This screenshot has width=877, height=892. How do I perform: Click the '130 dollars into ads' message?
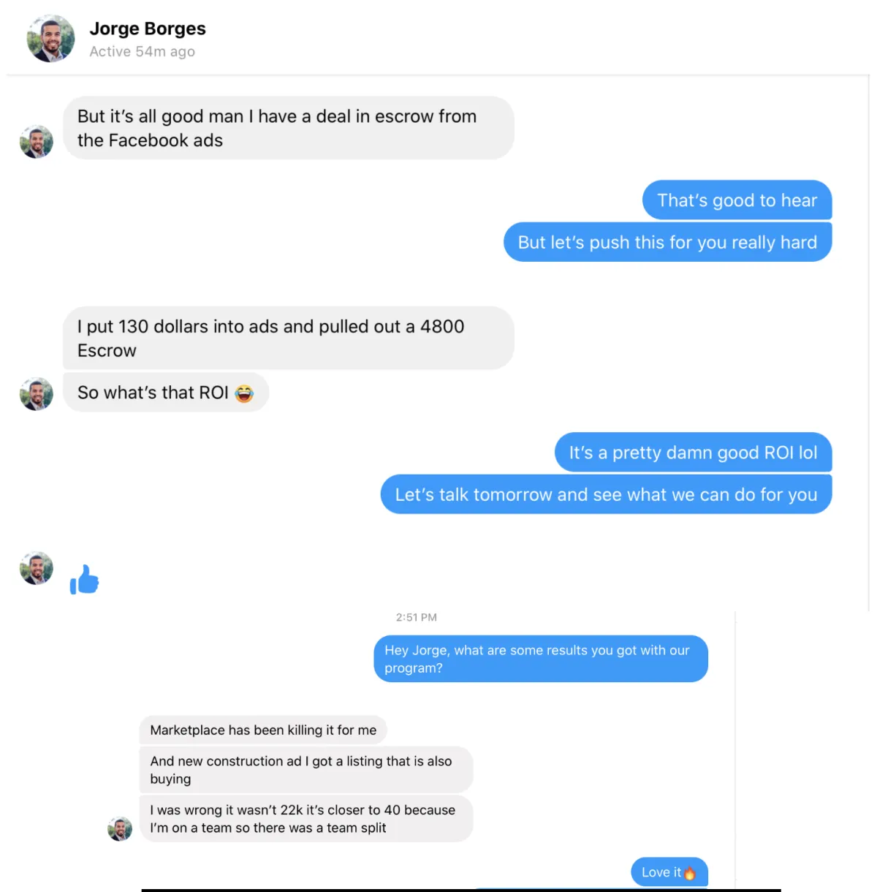point(289,338)
